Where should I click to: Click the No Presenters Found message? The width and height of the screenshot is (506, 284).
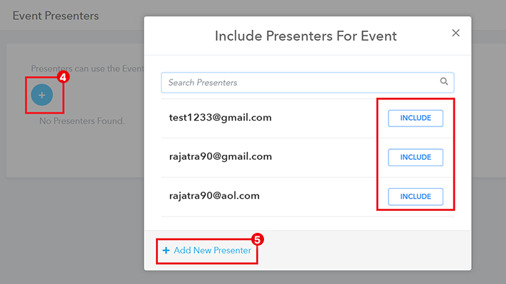(82, 121)
